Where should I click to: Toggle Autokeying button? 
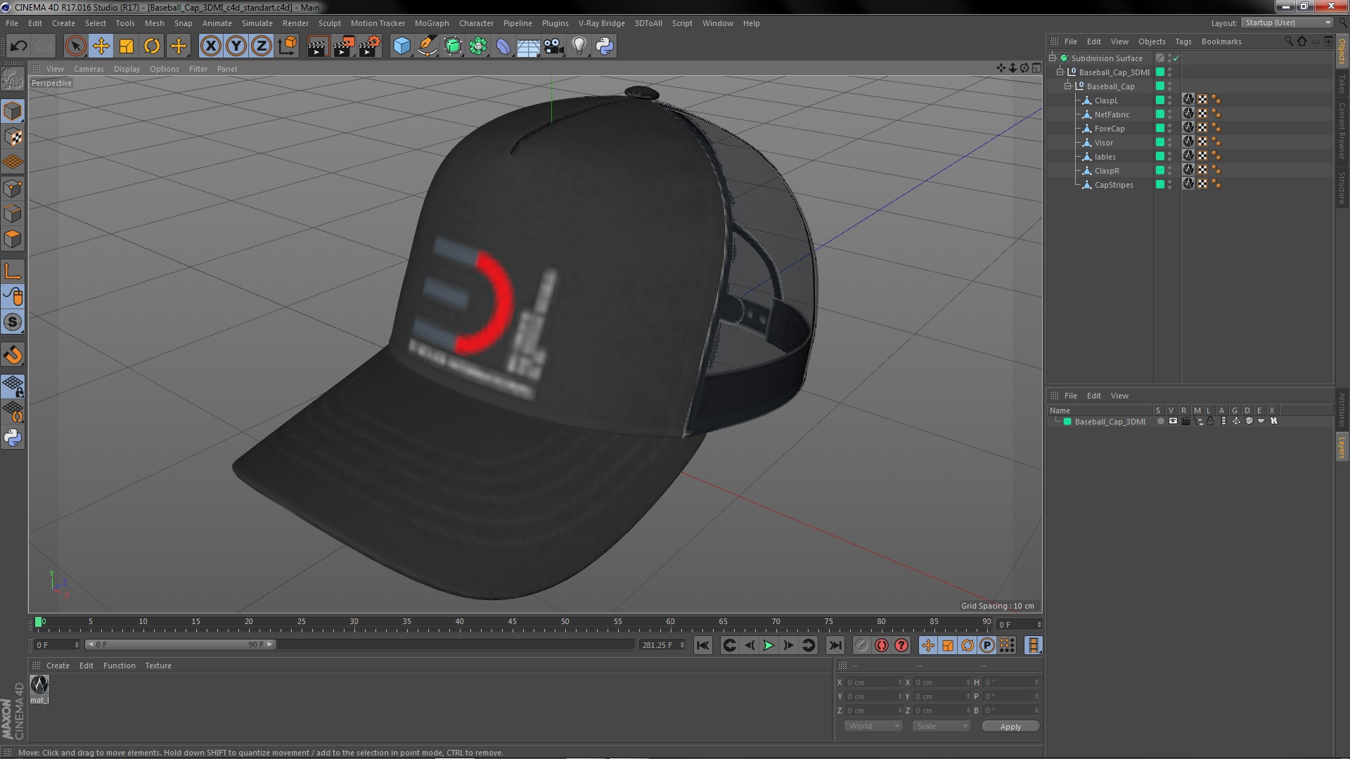tap(882, 645)
